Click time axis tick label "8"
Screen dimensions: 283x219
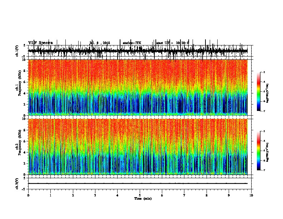click(207, 195)
